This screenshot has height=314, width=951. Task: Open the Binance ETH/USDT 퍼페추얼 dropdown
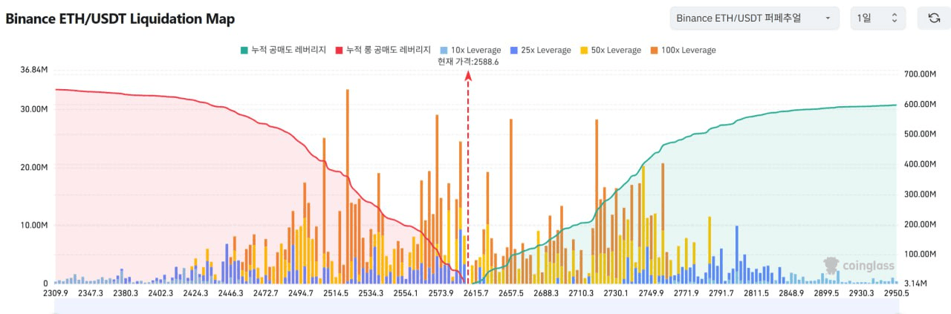pos(754,18)
